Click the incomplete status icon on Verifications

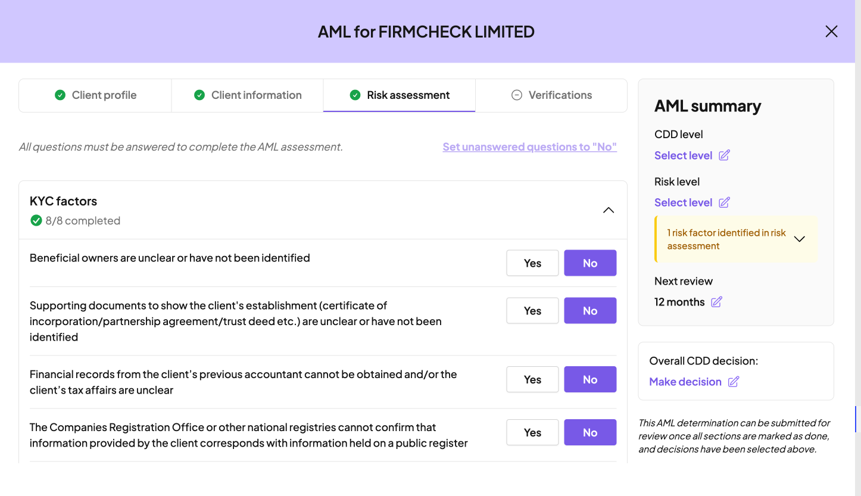pos(517,95)
